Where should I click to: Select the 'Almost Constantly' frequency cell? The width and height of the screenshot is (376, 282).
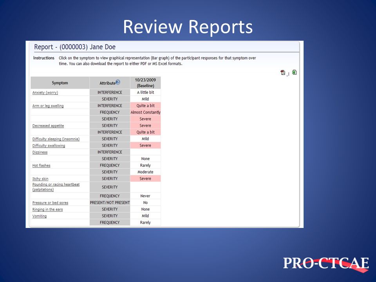145,112
